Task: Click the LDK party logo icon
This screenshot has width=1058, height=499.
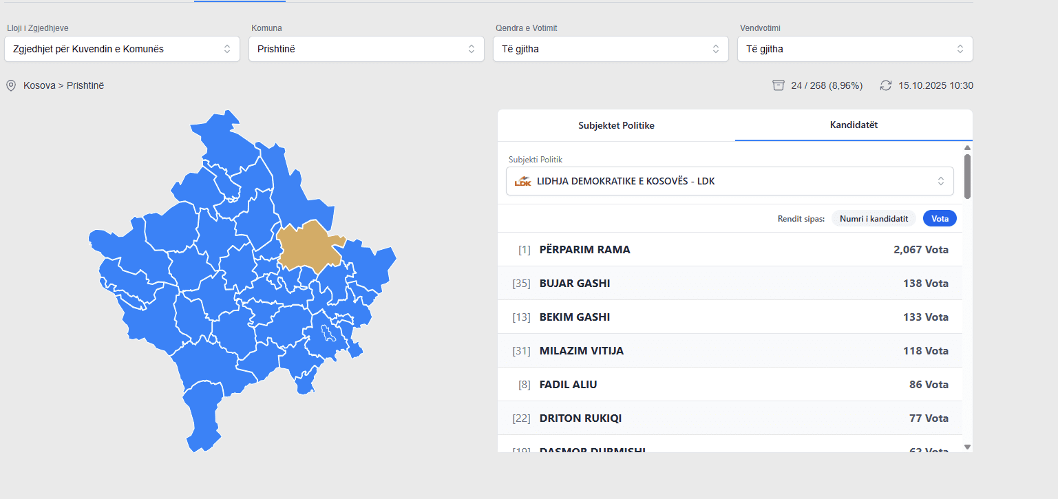Action: 523,182
